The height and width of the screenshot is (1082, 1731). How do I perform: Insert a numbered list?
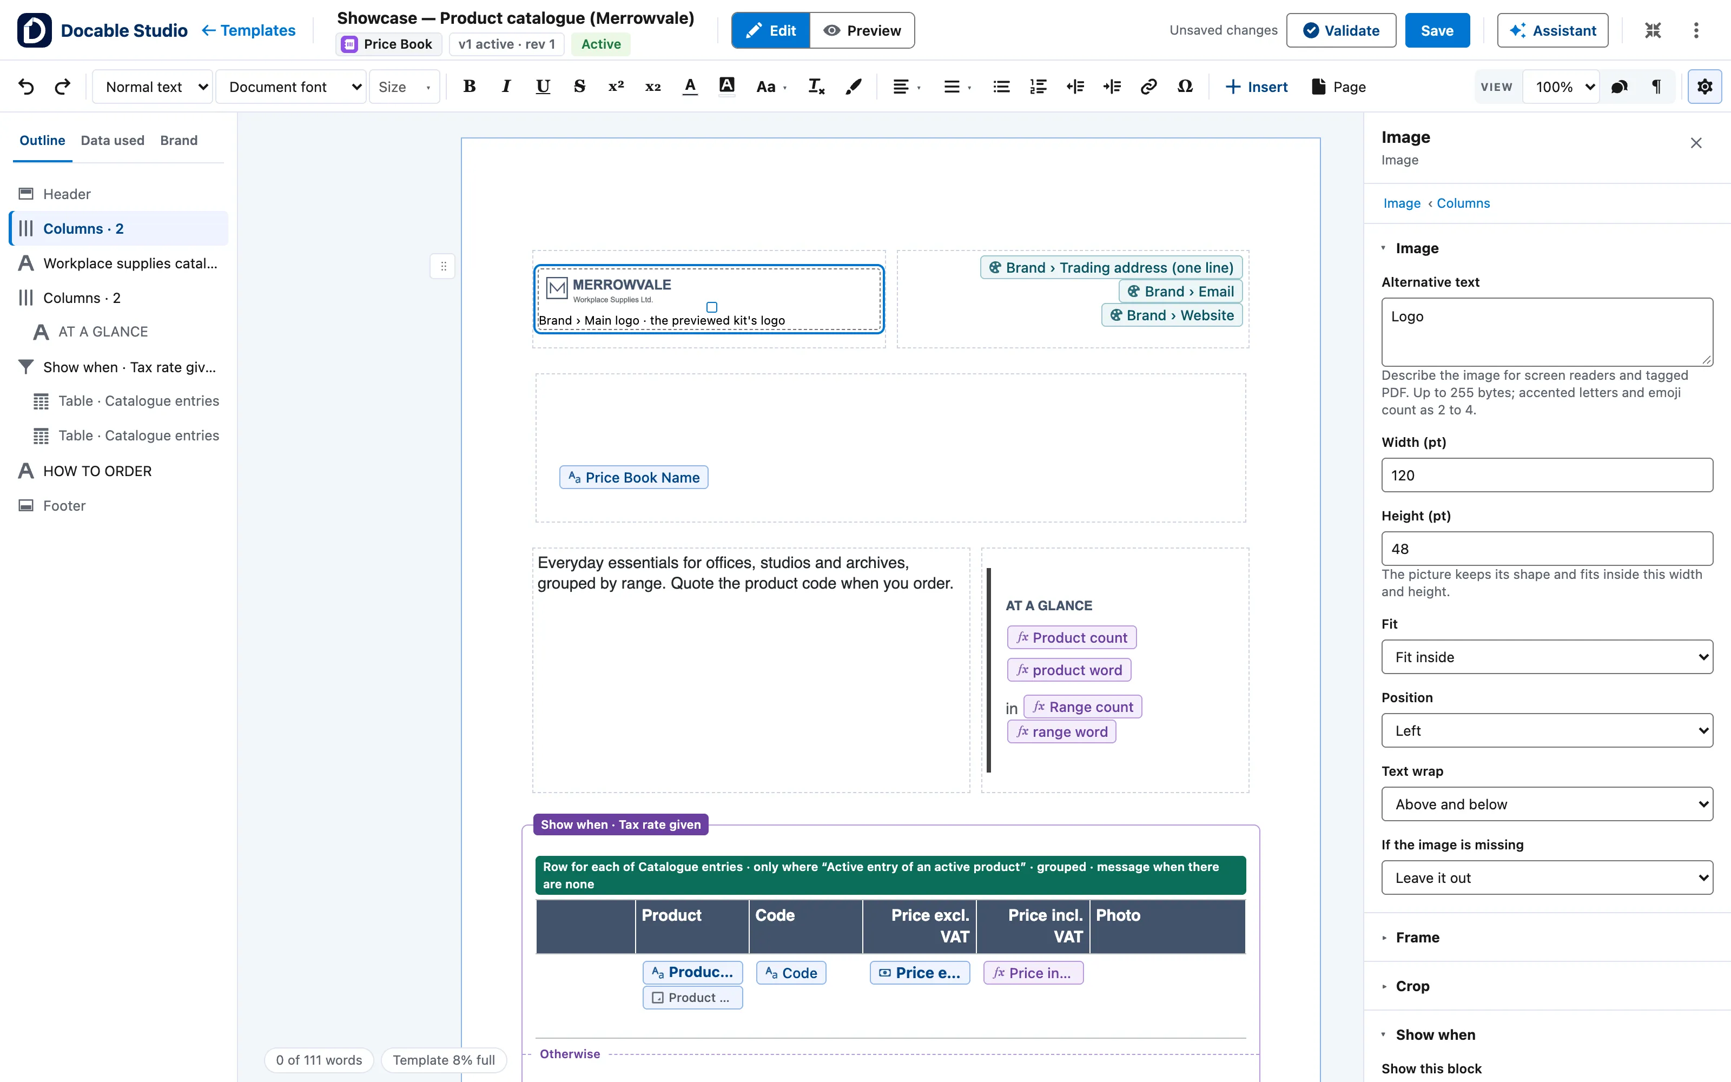point(1038,87)
